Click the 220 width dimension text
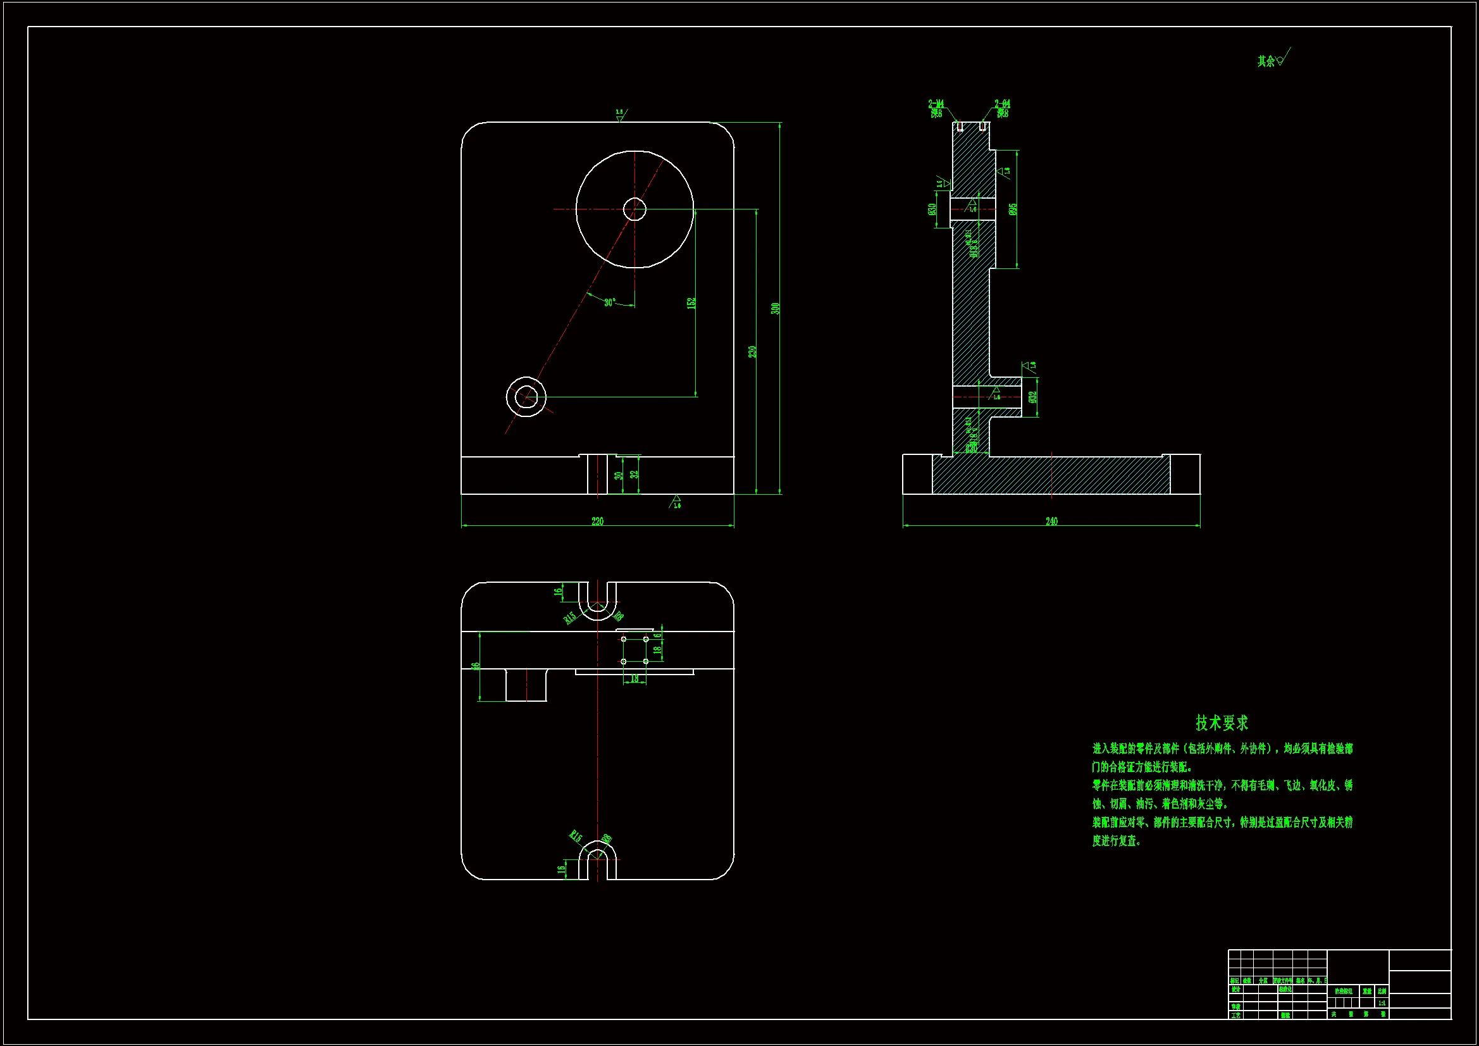Image resolution: width=1479 pixels, height=1046 pixels. pos(597,521)
